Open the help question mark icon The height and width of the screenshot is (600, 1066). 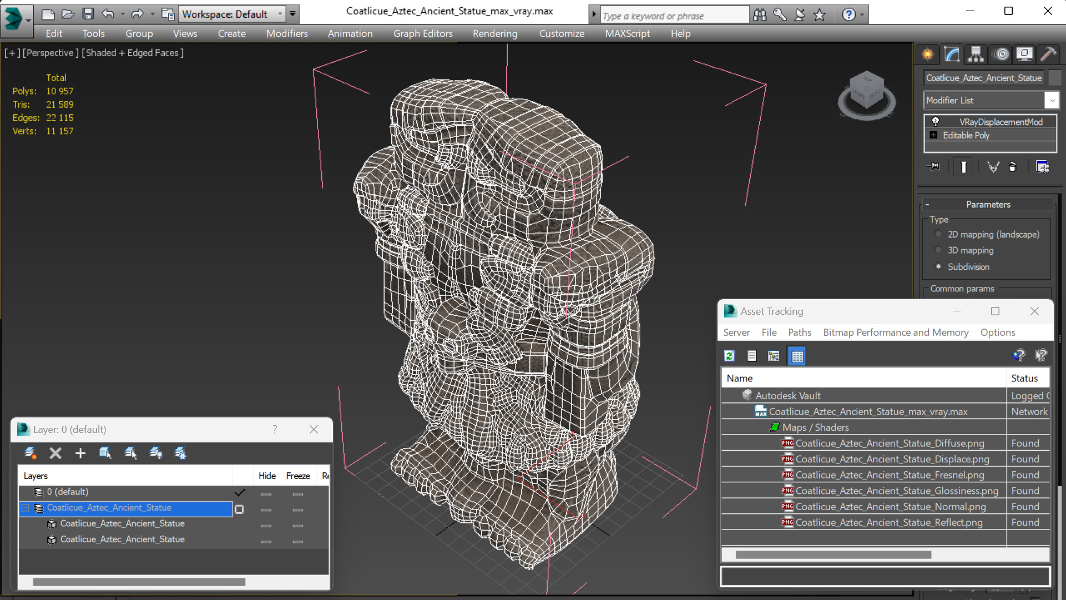(x=848, y=15)
